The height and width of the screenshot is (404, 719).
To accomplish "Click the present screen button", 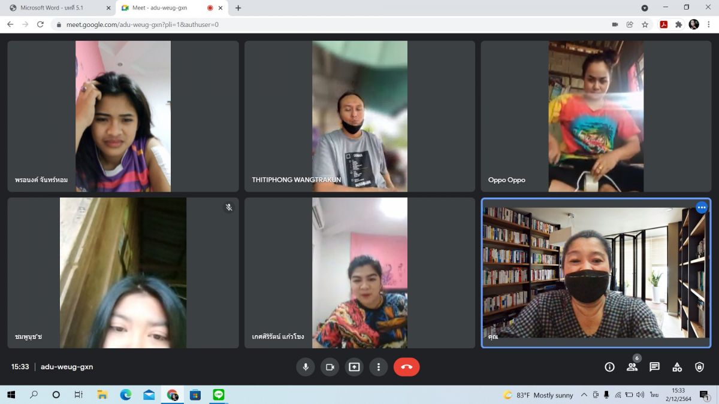I will pyautogui.click(x=354, y=367).
